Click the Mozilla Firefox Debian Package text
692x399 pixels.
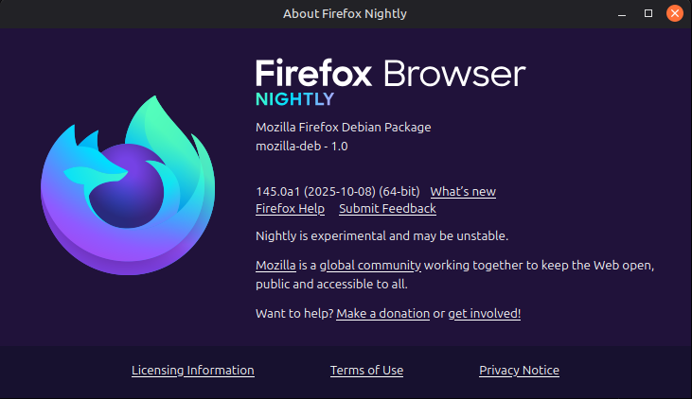click(x=343, y=128)
